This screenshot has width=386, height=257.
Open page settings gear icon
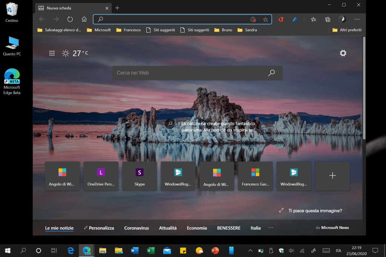pyautogui.click(x=343, y=53)
